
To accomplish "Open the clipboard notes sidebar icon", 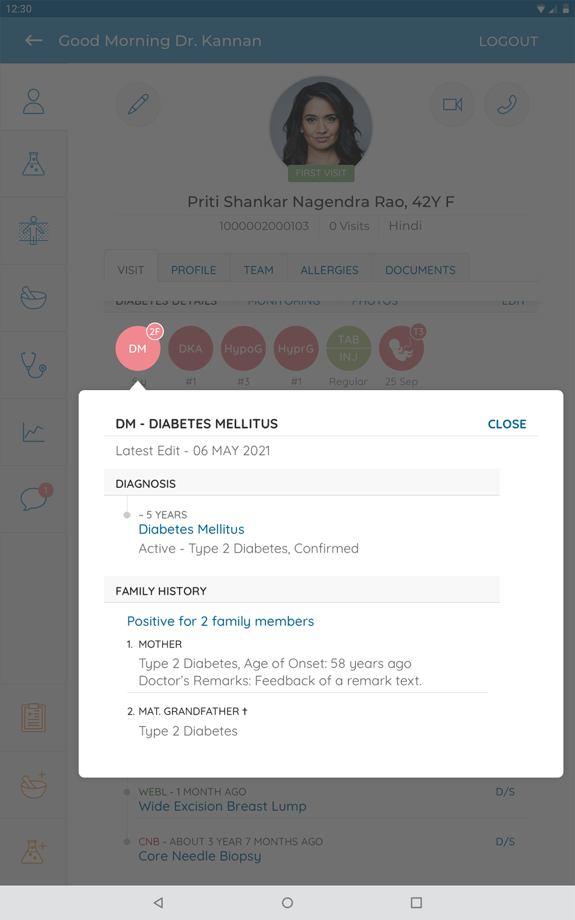I will pos(33,718).
